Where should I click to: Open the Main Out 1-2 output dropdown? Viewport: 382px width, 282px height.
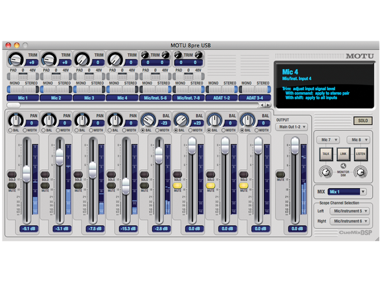[292, 127]
